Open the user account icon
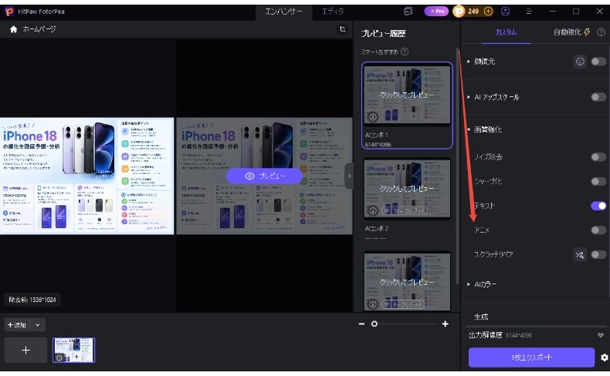The width and height of the screenshot is (610, 376). coord(505,12)
